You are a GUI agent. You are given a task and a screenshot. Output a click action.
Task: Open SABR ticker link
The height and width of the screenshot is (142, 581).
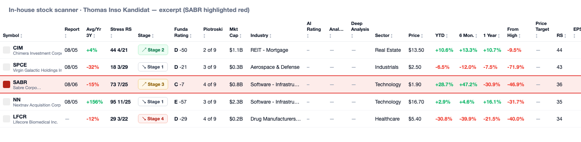[20, 82]
